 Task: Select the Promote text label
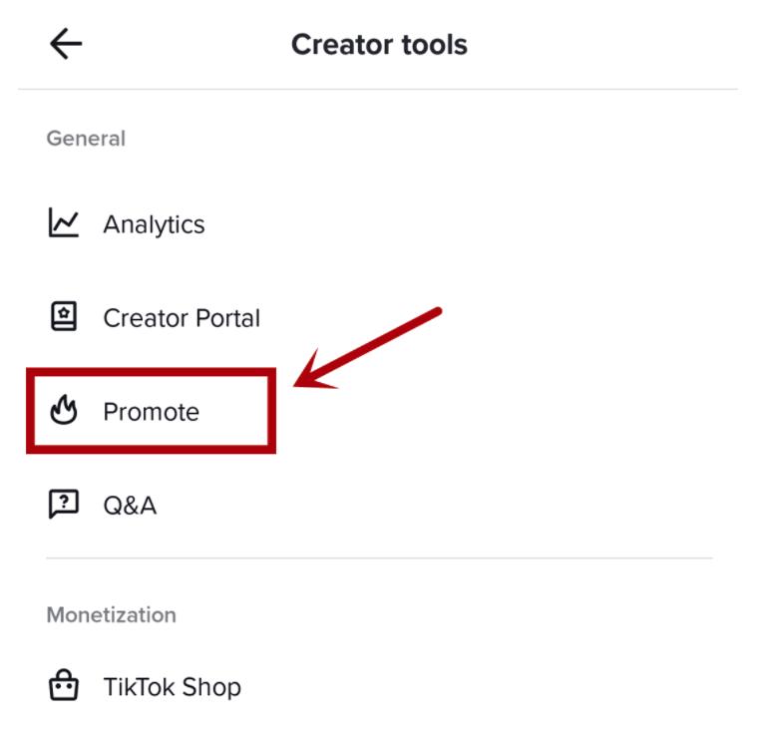point(151,412)
